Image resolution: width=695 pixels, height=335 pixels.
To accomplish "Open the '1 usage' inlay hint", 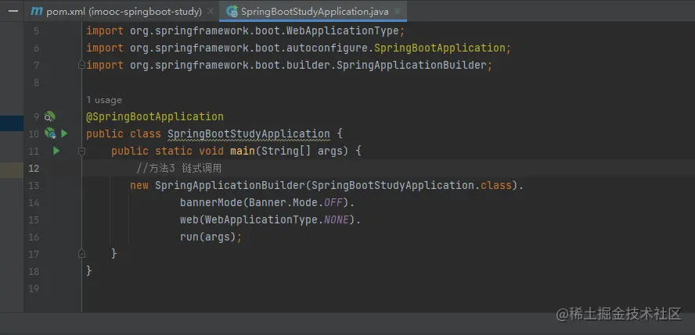I will click(x=104, y=100).
